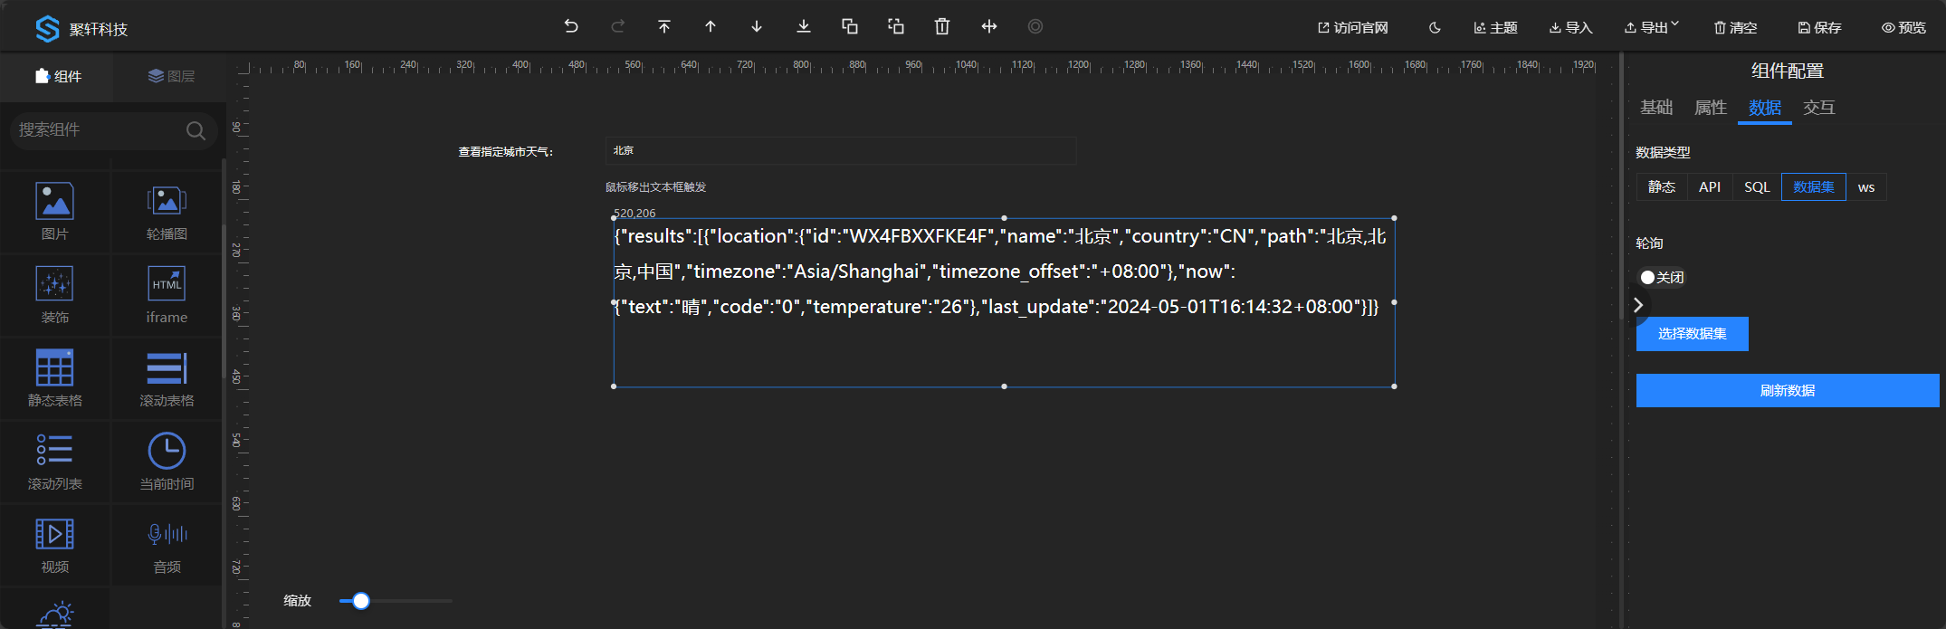Click the 预览 preview button
This screenshot has width=1946, height=629.
(1904, 28)
